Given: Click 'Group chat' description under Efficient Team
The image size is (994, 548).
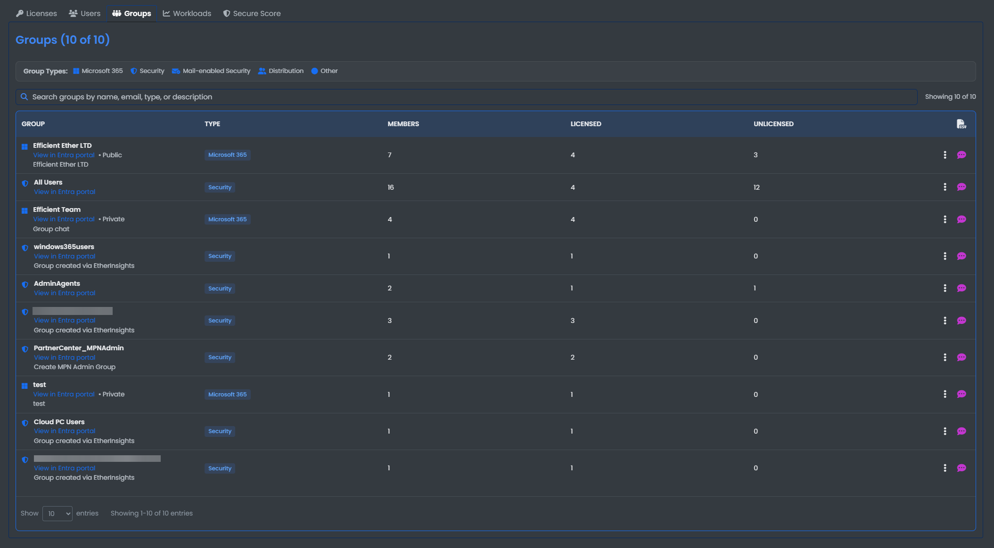Looking at the screenshot, I should (51, 229).
